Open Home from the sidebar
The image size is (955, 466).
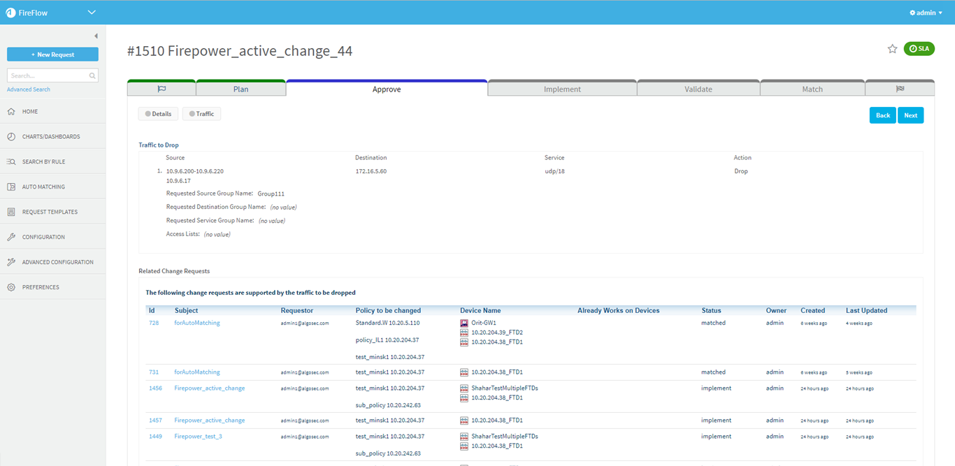(30, 112)
